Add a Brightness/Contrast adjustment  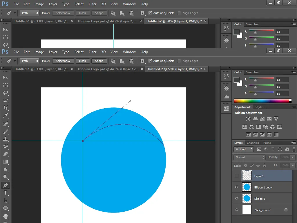pos(248,119)
